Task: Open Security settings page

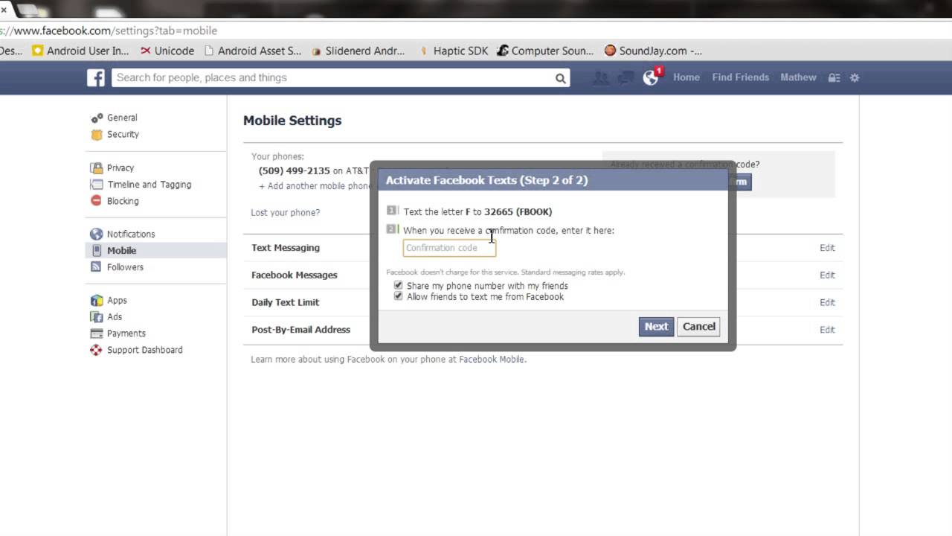Action: point(123,135)
